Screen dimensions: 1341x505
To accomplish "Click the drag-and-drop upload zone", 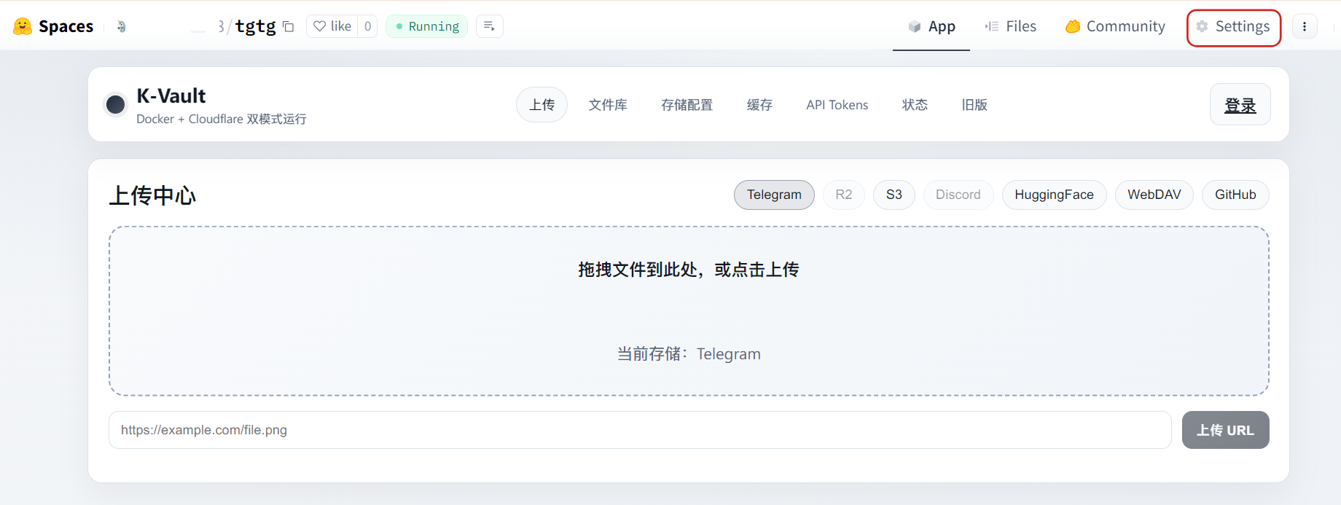I will coord(689,311).
